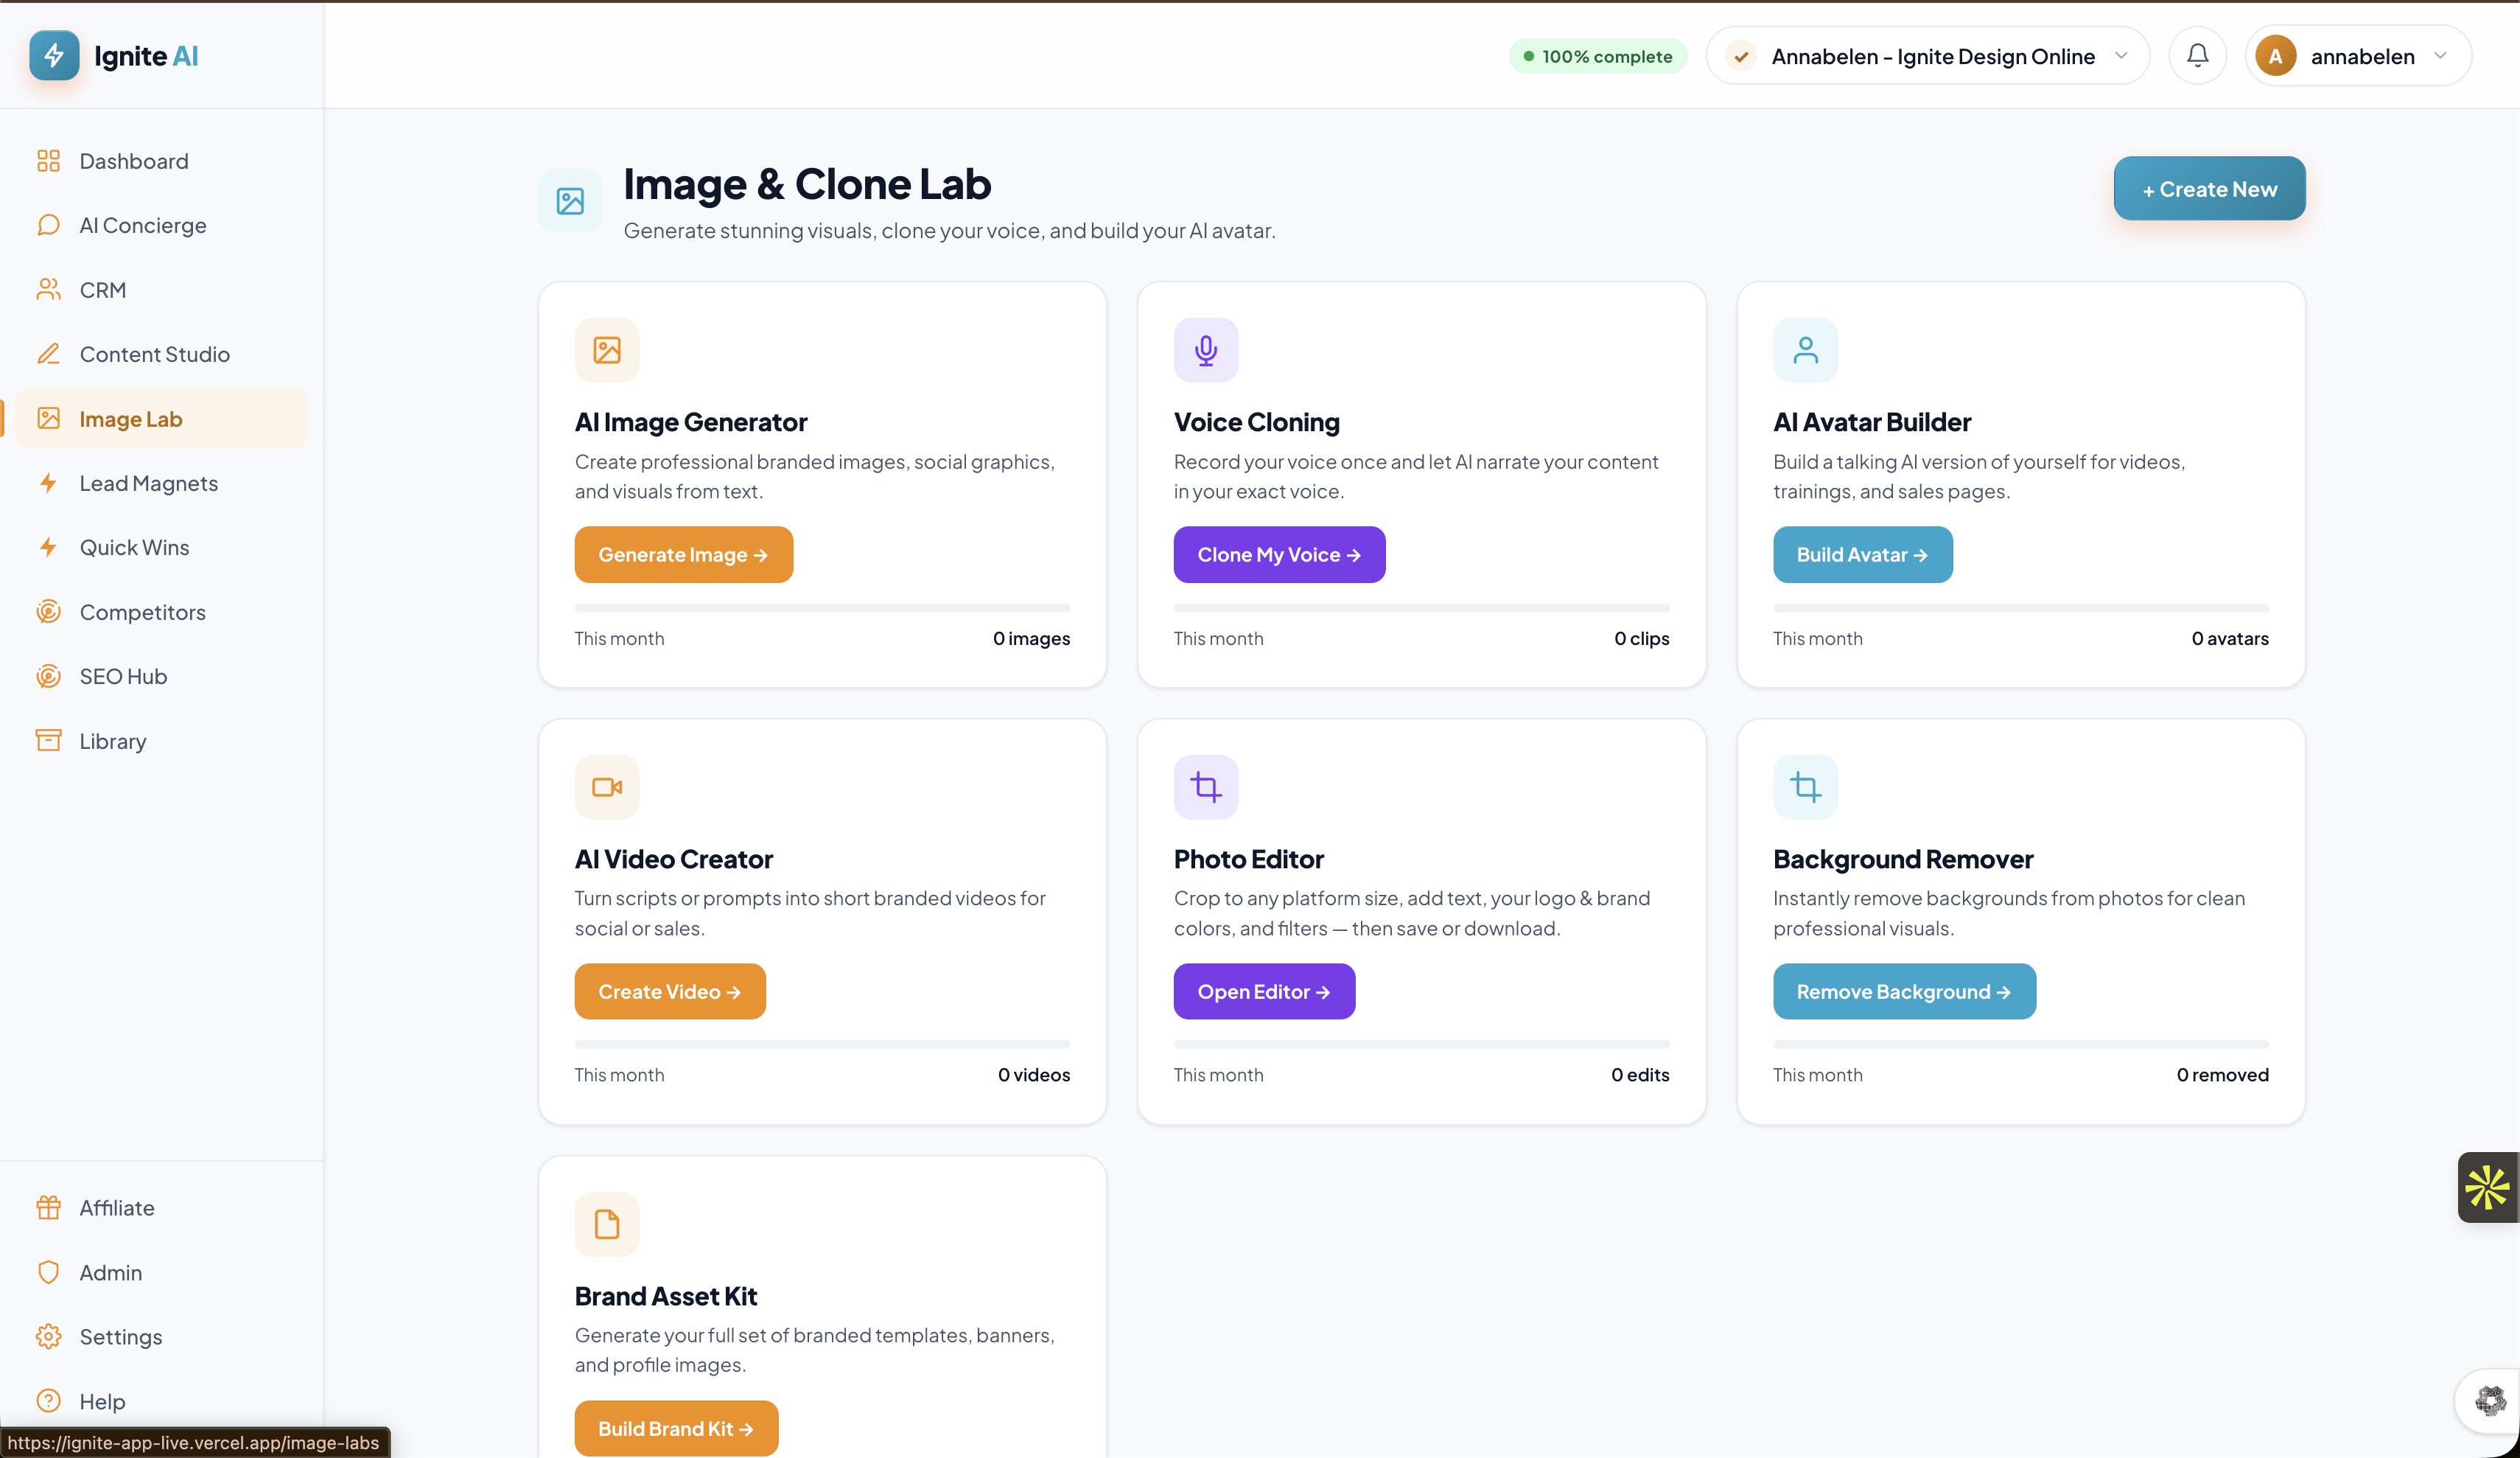The width and height of the screenshot is (2520, 1458).
Task: Click the AI Concierge chat bubble icon
Action: point(48,225)
